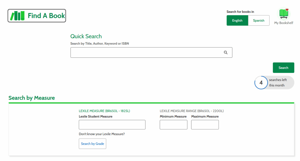
Task: Click the Lexile Measure Range label
Action: [x=192, y=111]
